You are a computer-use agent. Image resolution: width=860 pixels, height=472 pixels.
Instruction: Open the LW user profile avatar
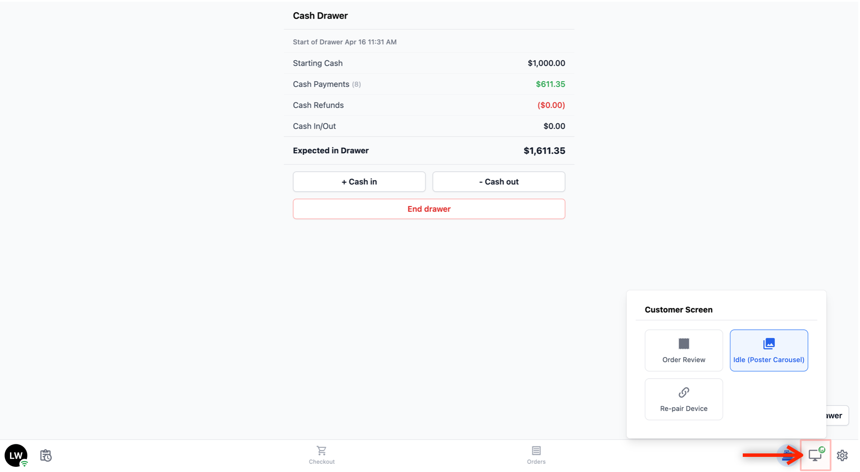tap(16, 455)
